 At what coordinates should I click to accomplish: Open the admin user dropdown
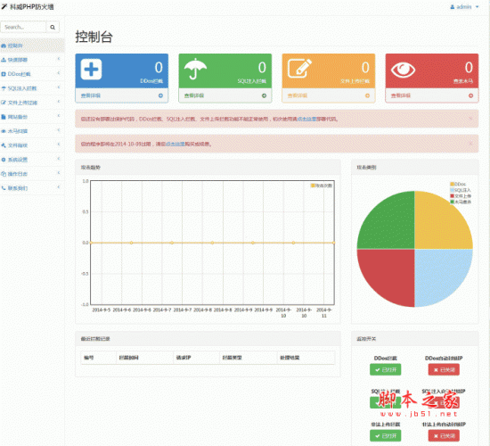(x=464, y=6)
